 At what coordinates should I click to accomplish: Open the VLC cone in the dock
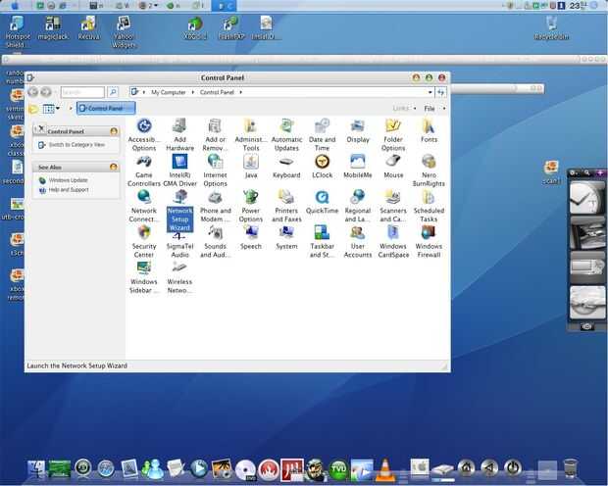384,469
